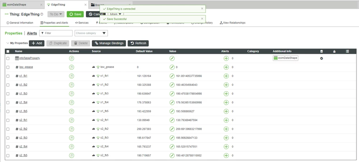Screen dimensions: 359x162
Task: Edit value pencil for s2_fb1
Action: coord(172,120)
